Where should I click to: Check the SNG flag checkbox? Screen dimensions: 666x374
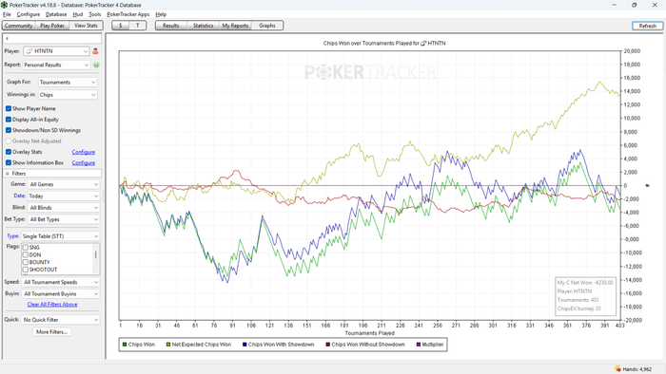click(x=26, y=248)
